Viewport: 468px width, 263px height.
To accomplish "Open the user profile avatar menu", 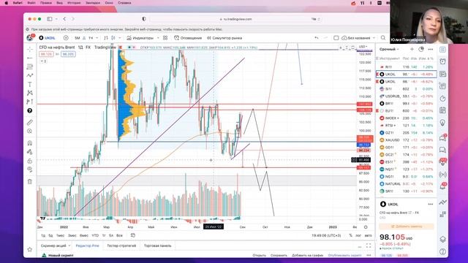I will click(30, 38).
